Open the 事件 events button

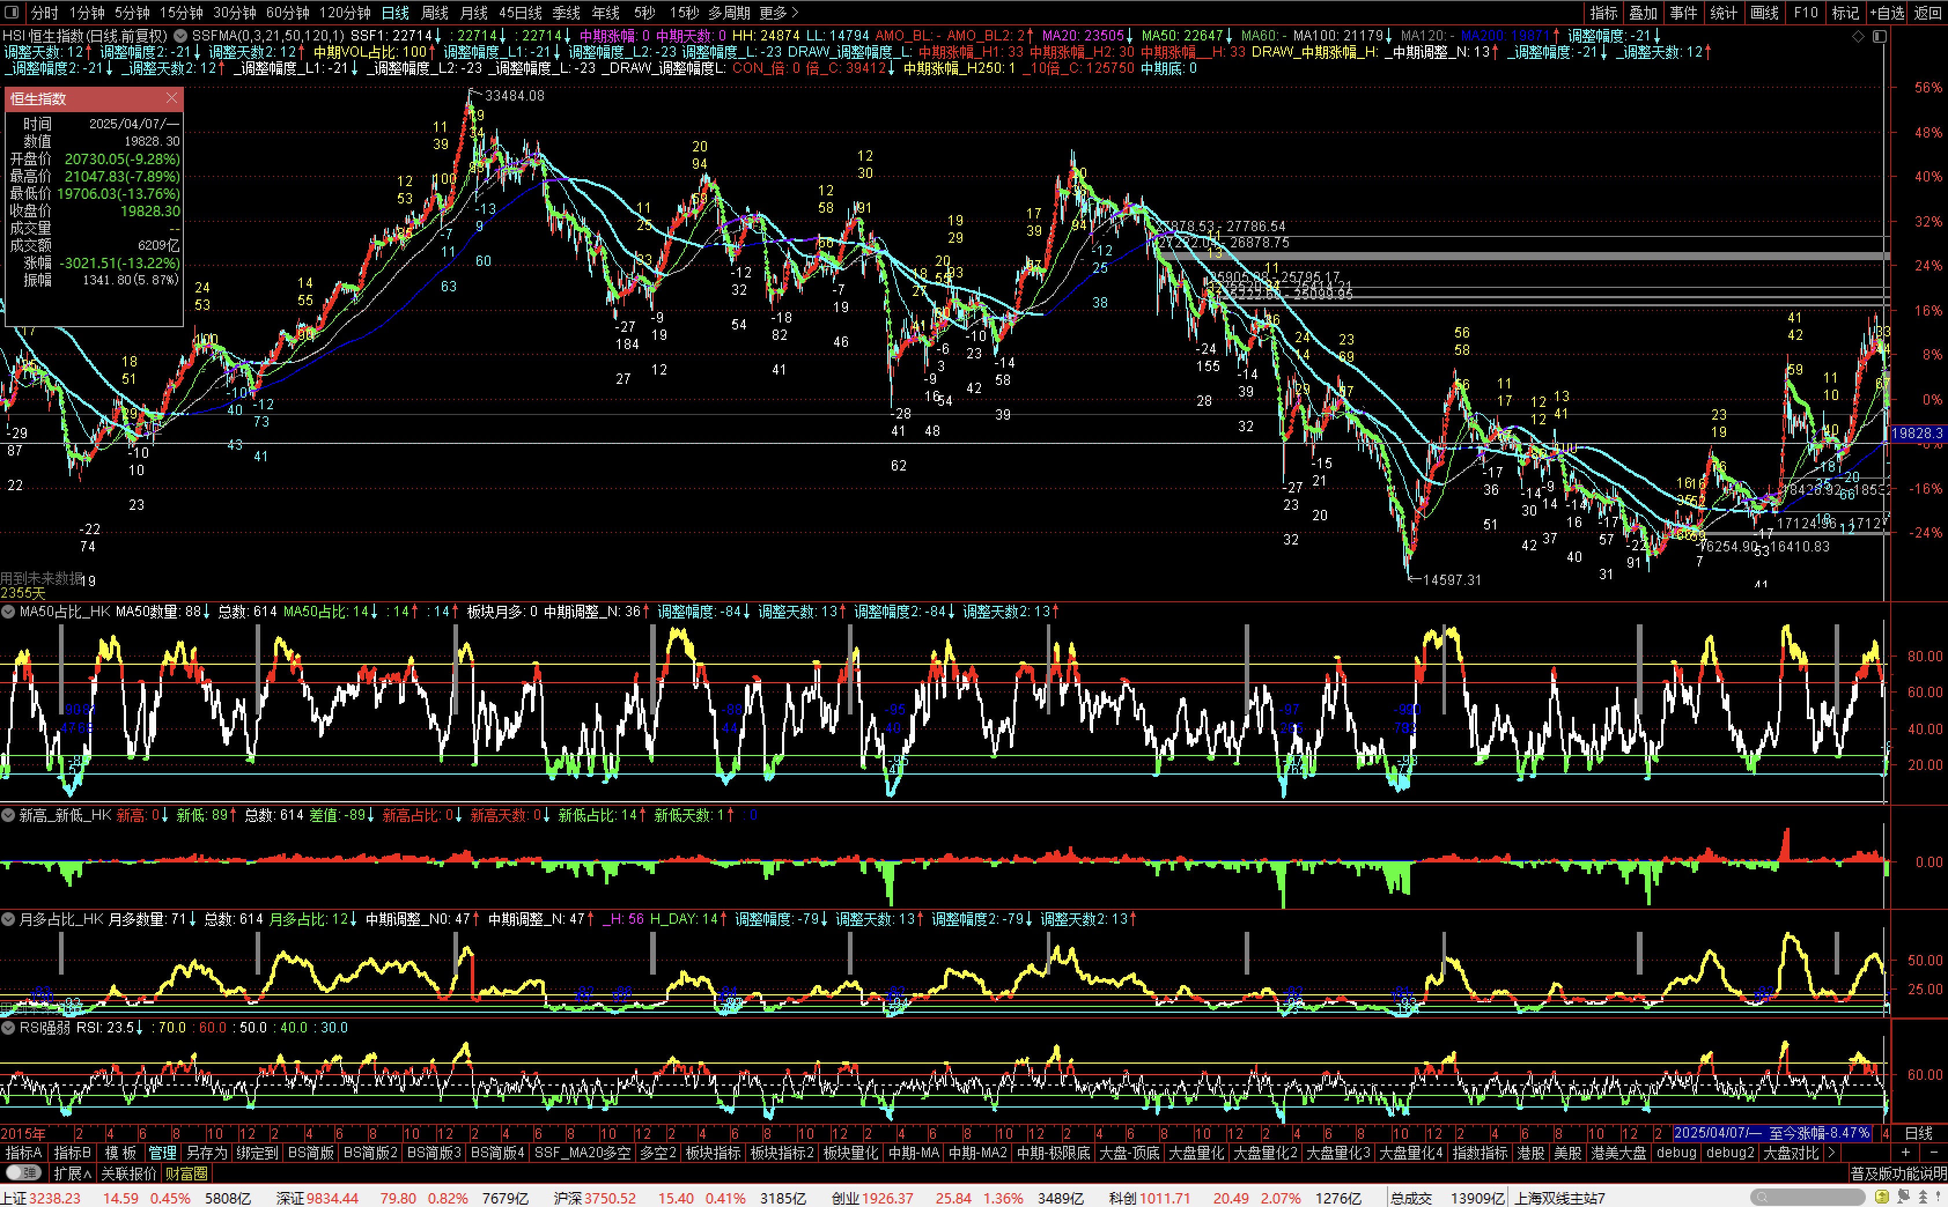[x=1683, y=12]
